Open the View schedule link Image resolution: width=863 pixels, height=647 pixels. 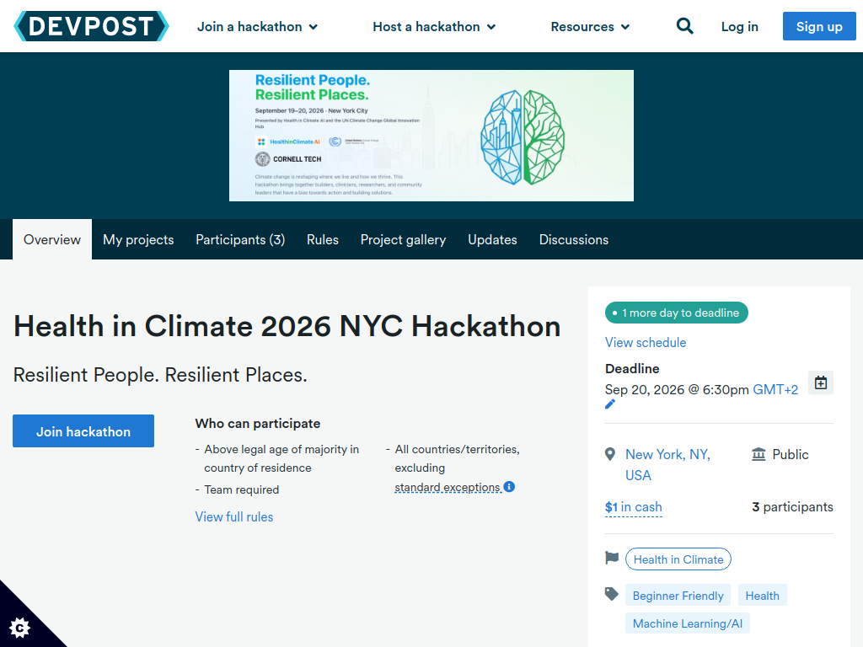pos(645,342)
